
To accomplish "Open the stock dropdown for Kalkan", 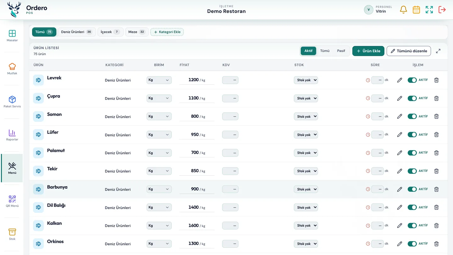I will click(x=306, y=225).
